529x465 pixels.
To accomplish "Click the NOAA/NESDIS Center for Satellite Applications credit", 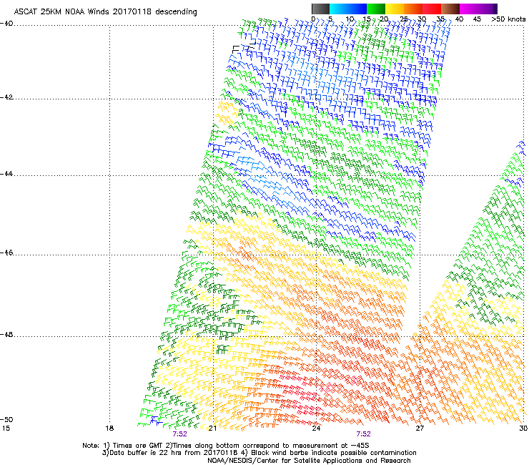I will coord(309,461).
